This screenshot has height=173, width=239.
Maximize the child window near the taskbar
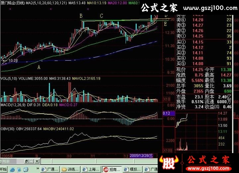point(32,161)
